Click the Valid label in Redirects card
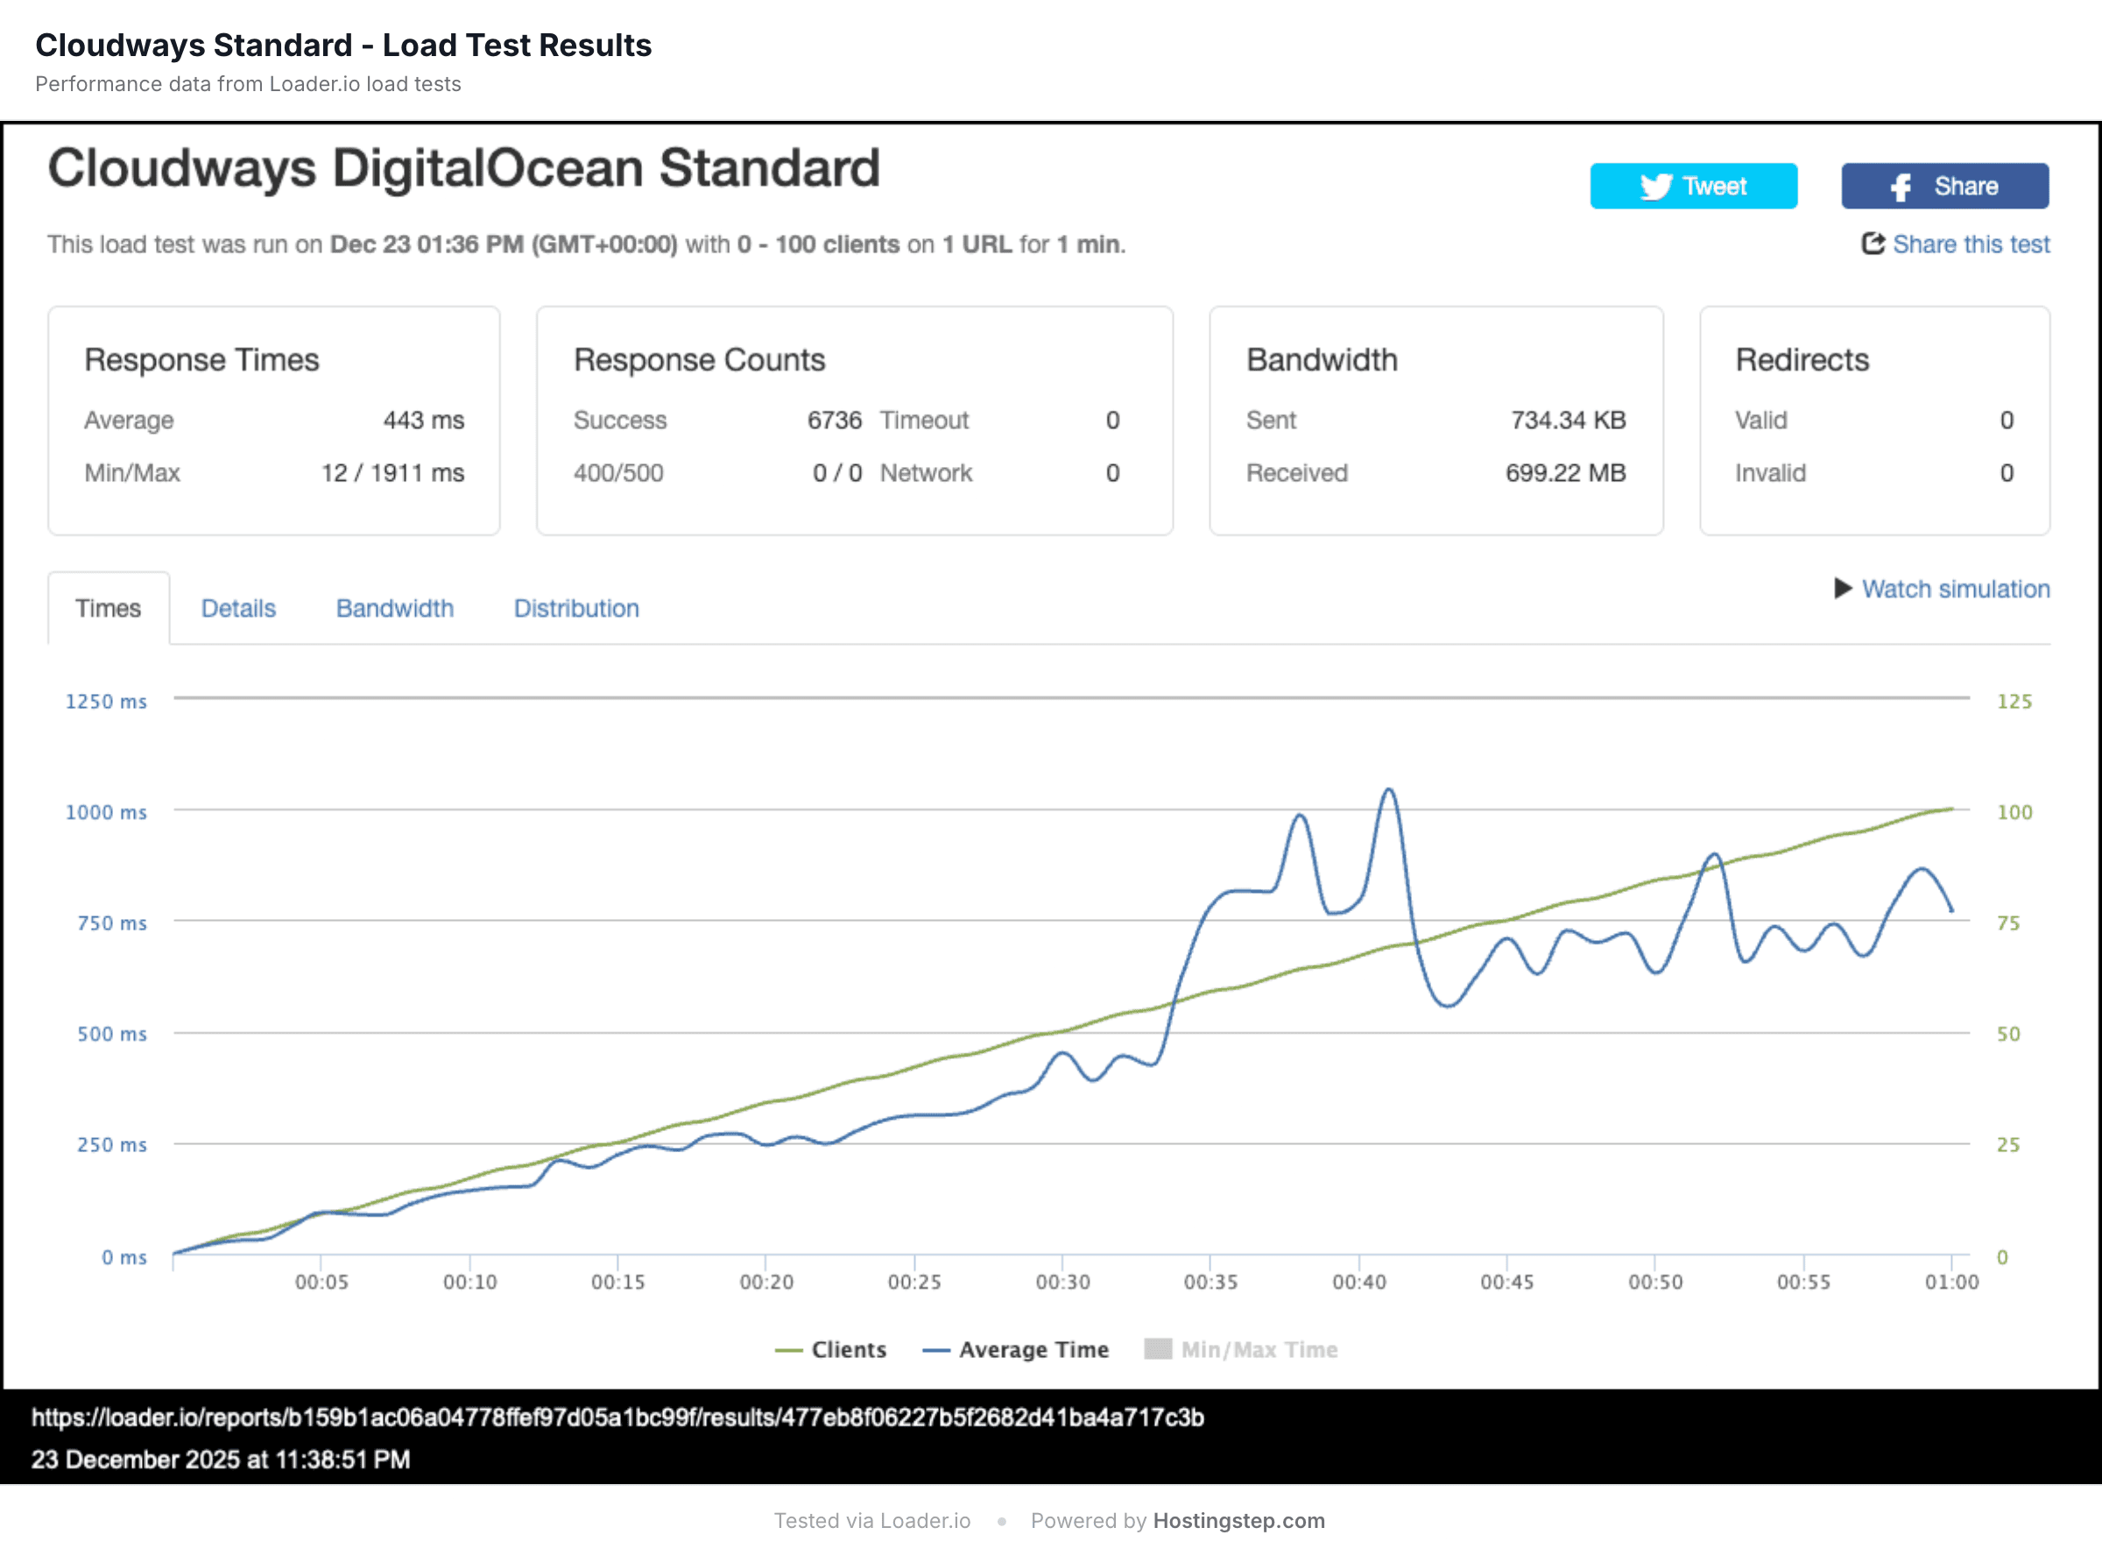 [1761, 420]
